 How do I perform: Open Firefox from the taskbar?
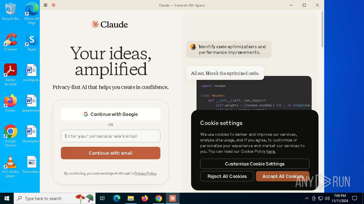(x=145, y=198)
